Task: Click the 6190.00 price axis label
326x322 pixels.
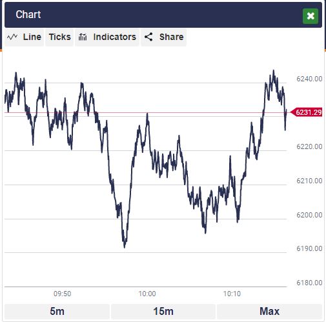Action: [x=309, y=248]
